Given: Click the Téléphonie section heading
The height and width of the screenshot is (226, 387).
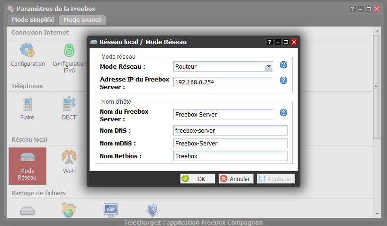Looking at the screenshot, I should (x=27, y=86).
